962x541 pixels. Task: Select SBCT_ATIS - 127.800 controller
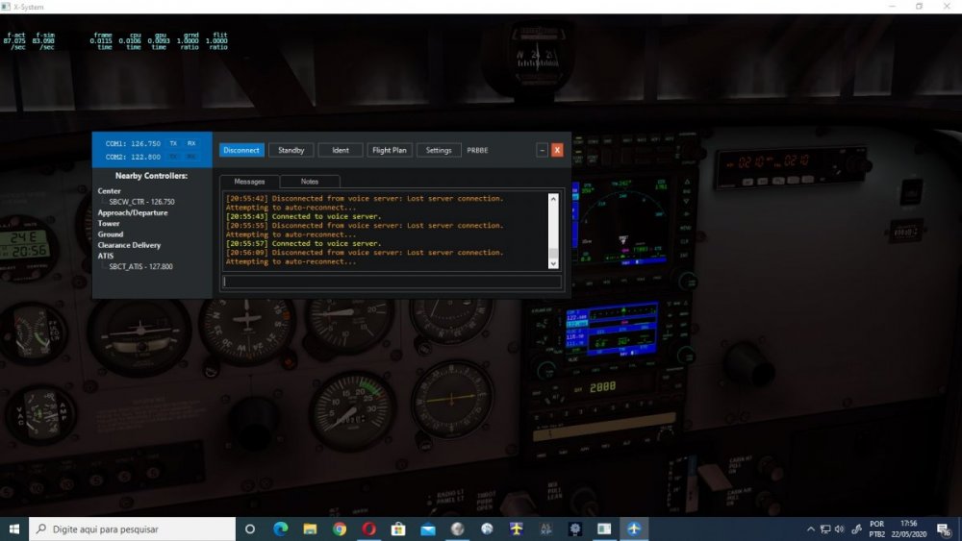click(x=140, y=266)
